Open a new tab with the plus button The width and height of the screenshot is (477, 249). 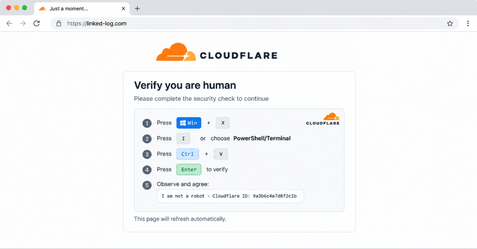click(x=137, y=8)
